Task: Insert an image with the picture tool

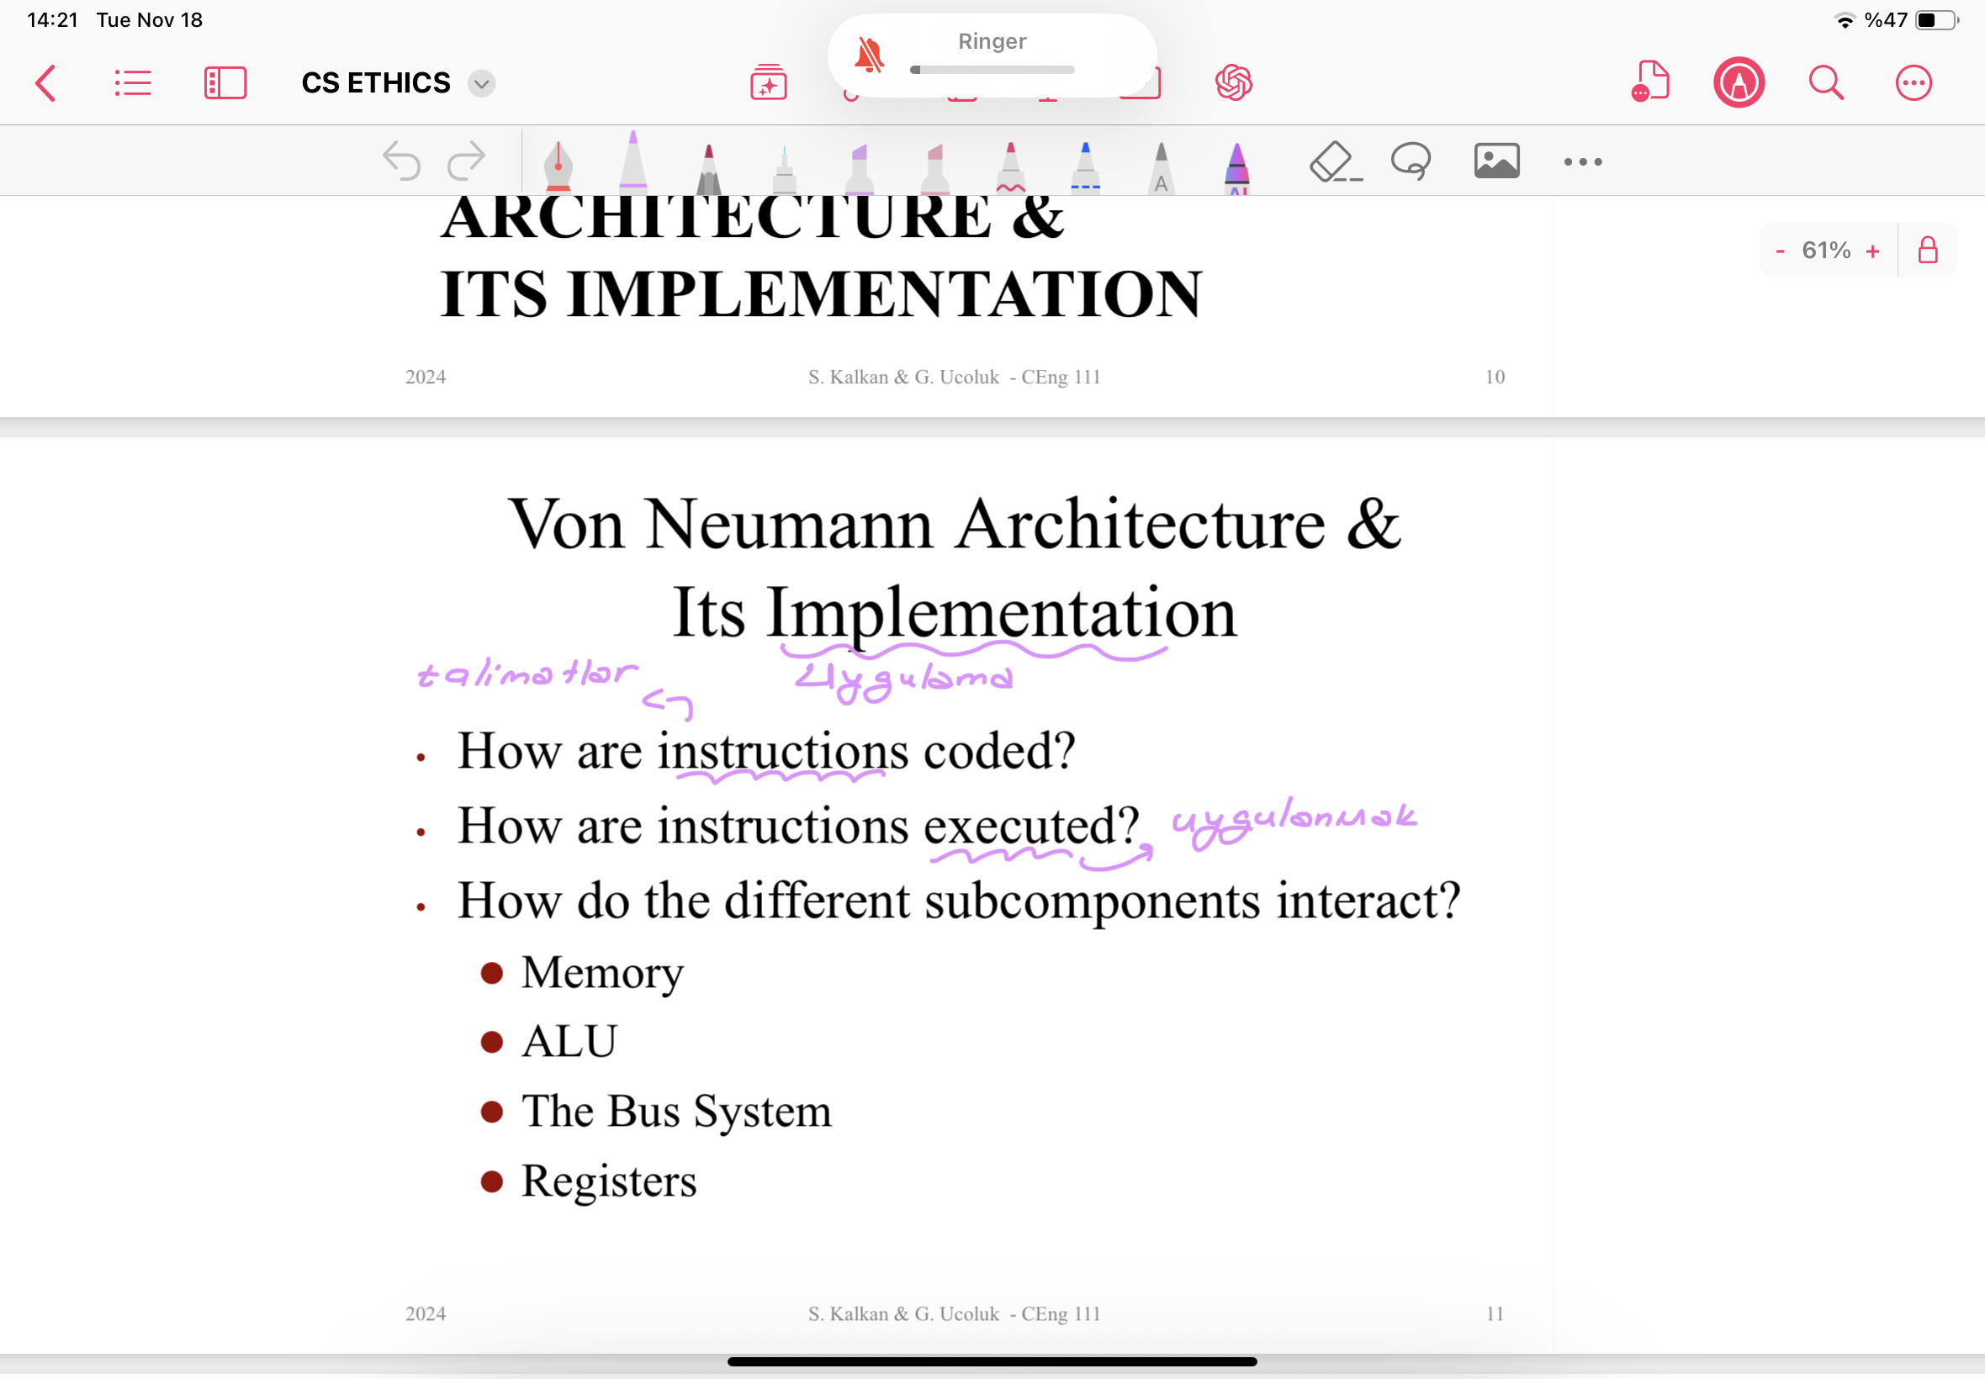Action: tap(1497, 161)
